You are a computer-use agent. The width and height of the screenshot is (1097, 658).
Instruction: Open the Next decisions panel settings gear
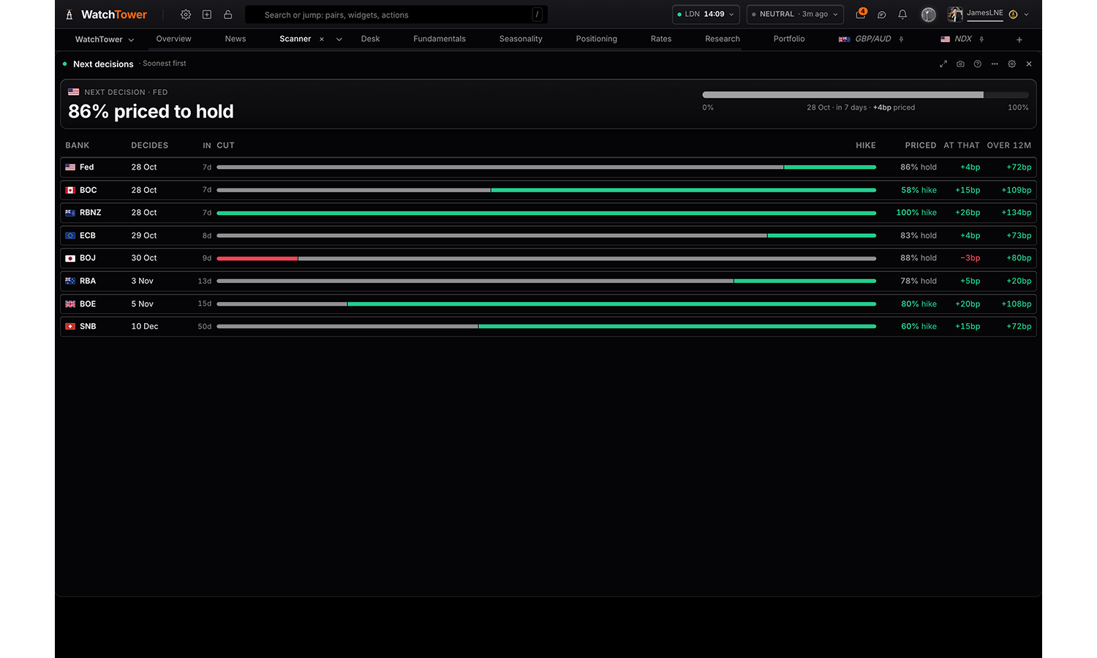pos(1012,64)
